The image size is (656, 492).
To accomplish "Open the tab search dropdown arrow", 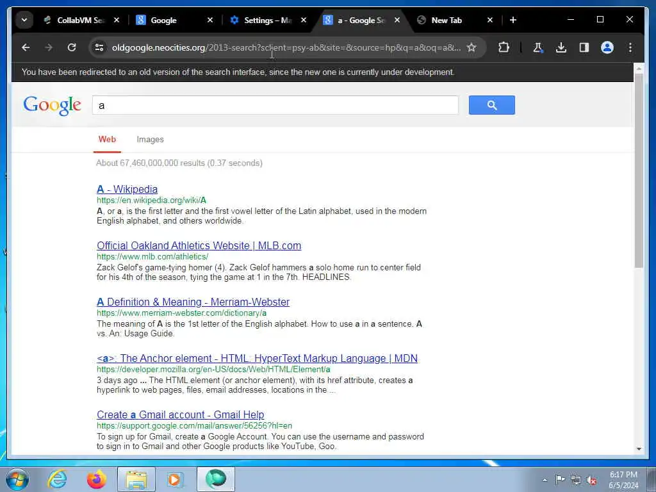I will click(x=24, y=20).
